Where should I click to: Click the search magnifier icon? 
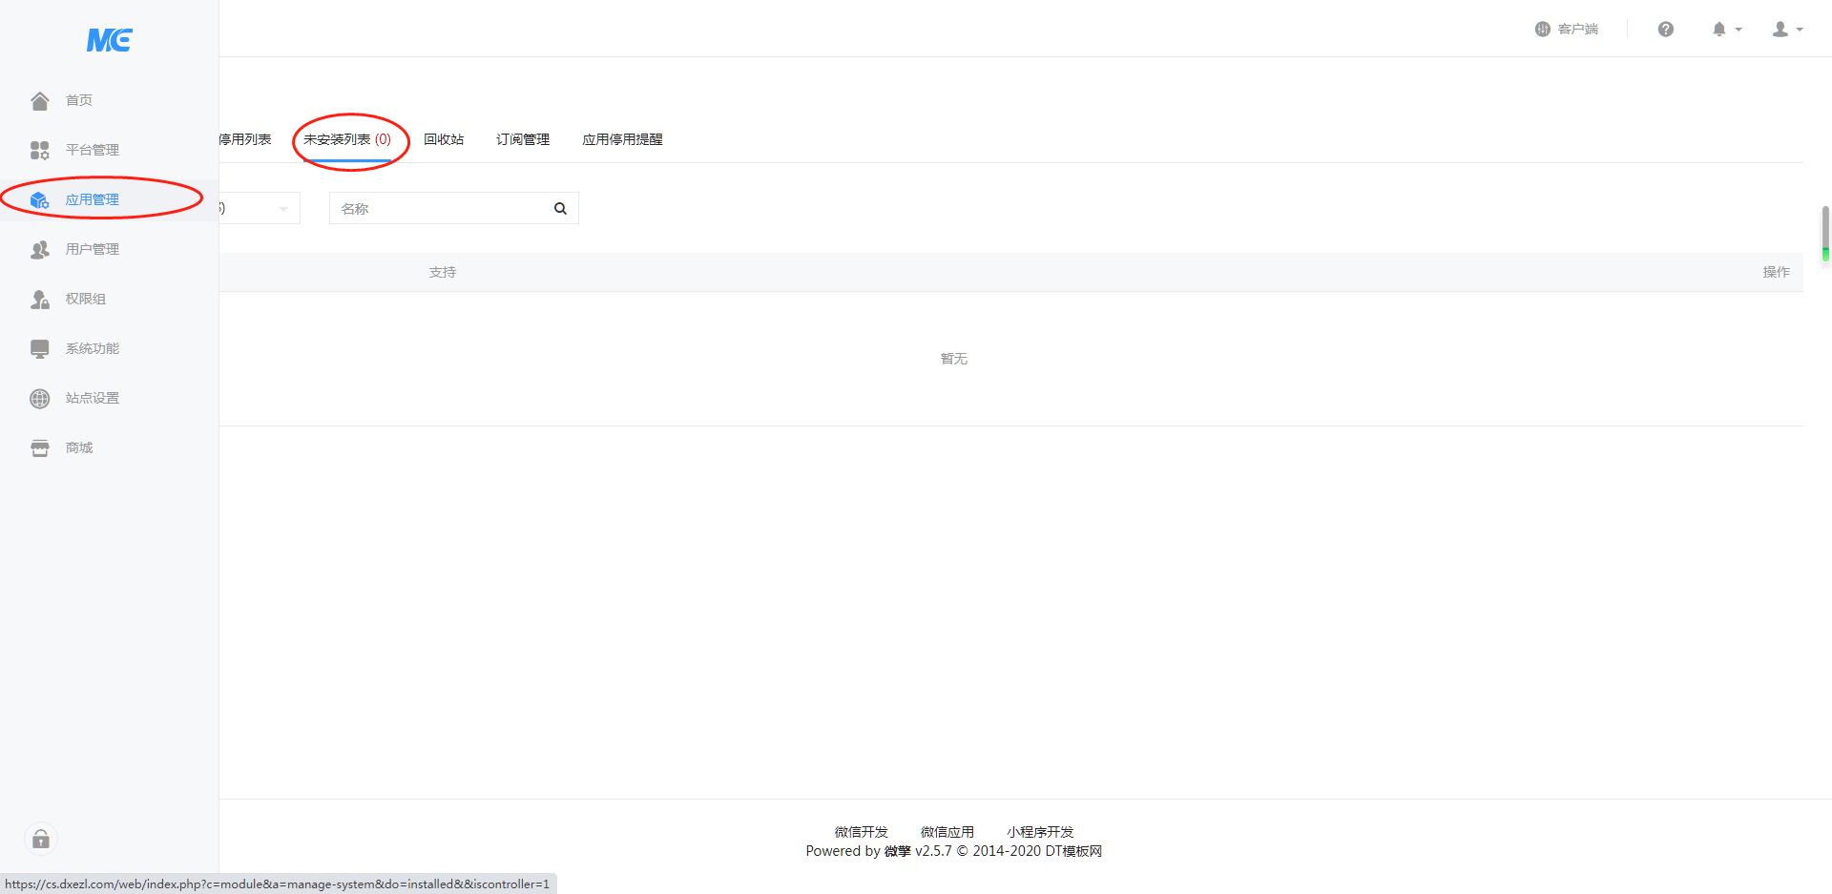click(560, 208)
